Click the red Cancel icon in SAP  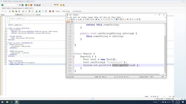point(31,5)
